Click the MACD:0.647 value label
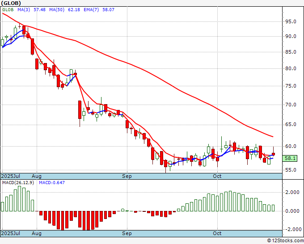This screenshot has height=244, width=304. 52,183
